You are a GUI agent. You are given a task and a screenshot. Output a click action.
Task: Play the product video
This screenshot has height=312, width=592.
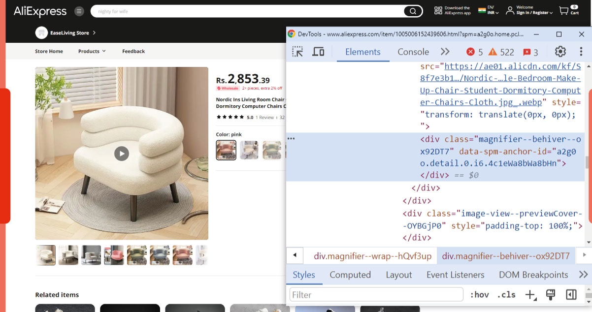click(x=122, y=153)
